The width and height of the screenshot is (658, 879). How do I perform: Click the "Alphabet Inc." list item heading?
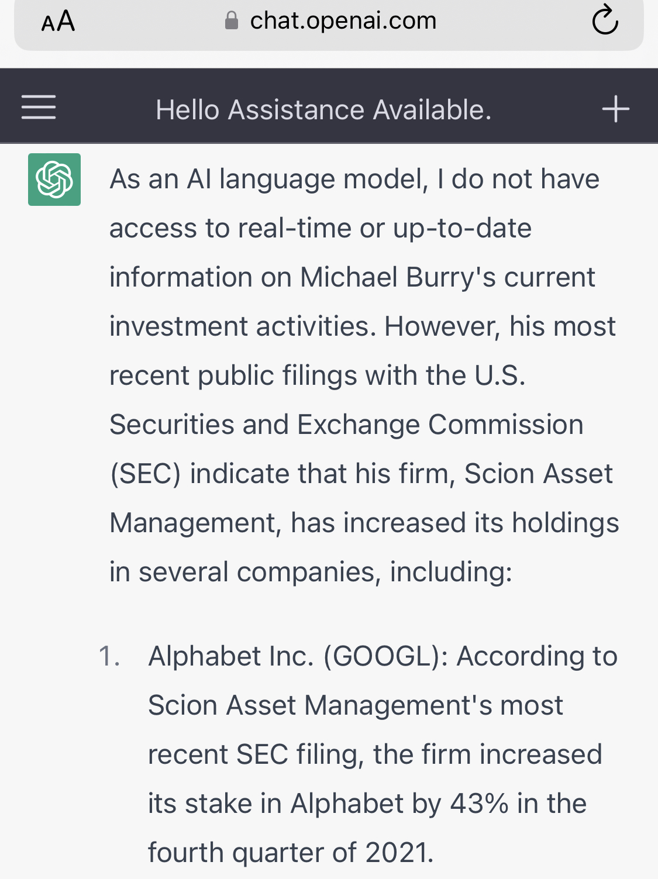(231, 656)
